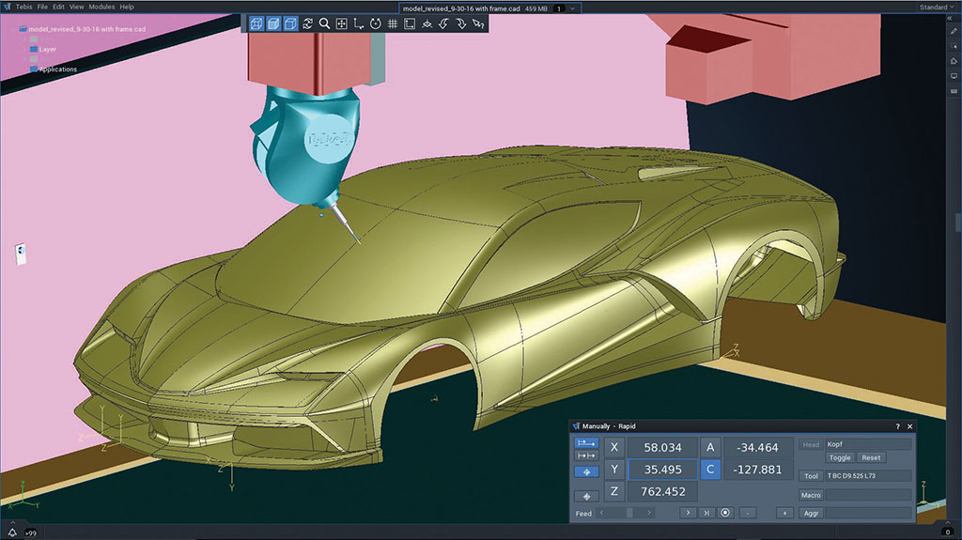The height and width of the screenshot is (540, 962).
Task: Click the notification bell in status bar
Action: (x=12, y=532)
